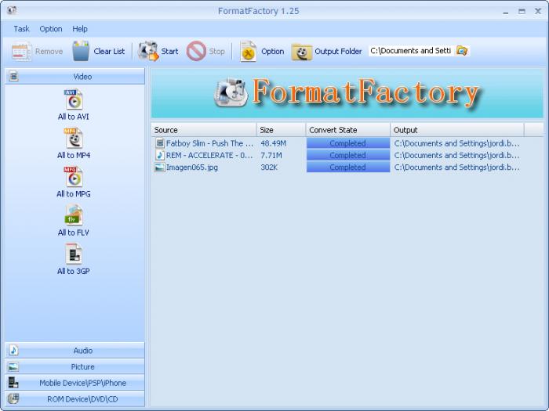
Task: Click the Video panel film icon
Action: click(13, 76)
